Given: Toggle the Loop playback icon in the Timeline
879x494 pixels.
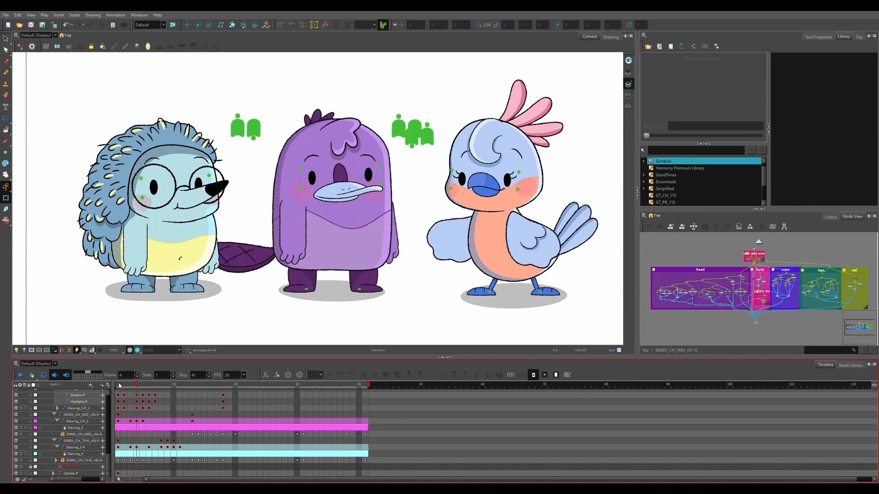Looking at the screenshot, I should [x=43, y=375].
